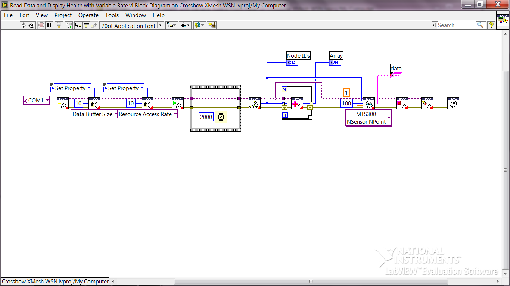Open the Tools menu
Screen dimensions: 510x286
[112, 15]
